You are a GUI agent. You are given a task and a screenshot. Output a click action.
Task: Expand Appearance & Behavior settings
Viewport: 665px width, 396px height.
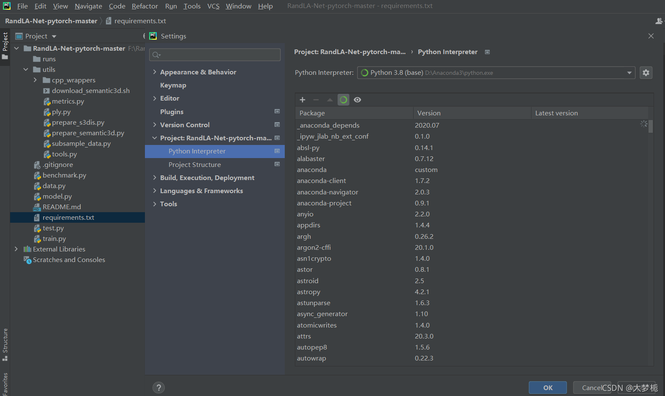point(155,72)
